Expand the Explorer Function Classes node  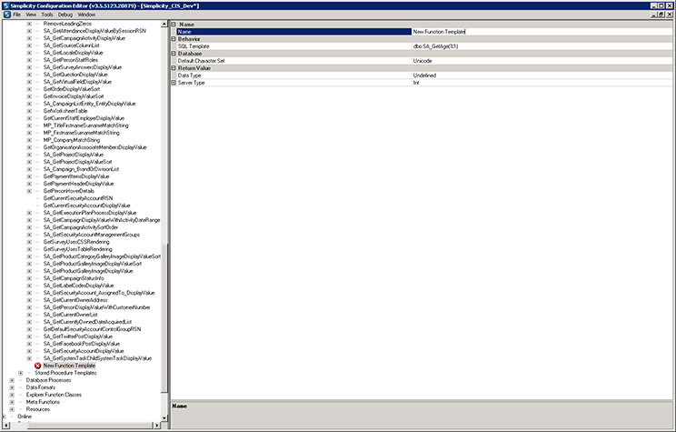click(12, 395)
